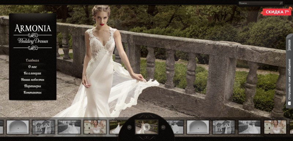Select the palace building thumbnail on the left
The image size is (293, 141).
pyautogui.click(x=44, y=127)
